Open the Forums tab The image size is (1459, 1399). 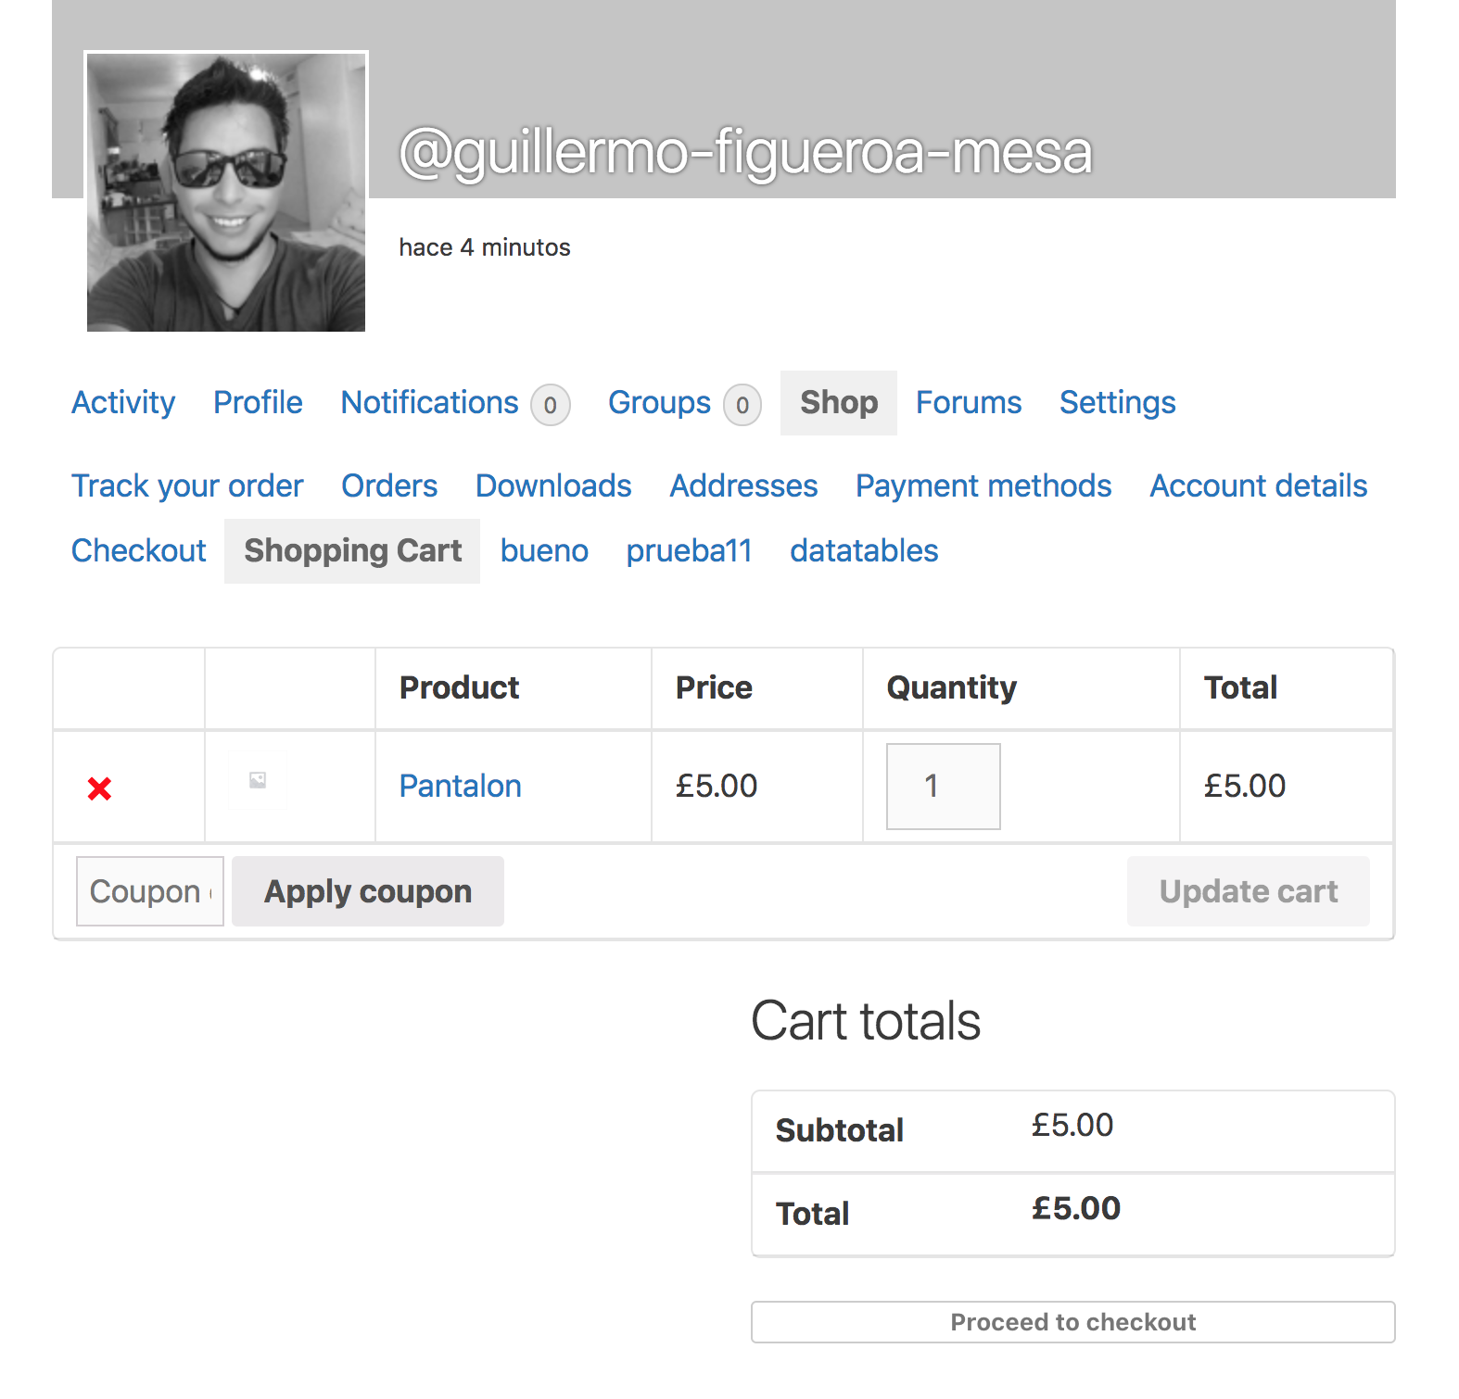pos(969,403)
